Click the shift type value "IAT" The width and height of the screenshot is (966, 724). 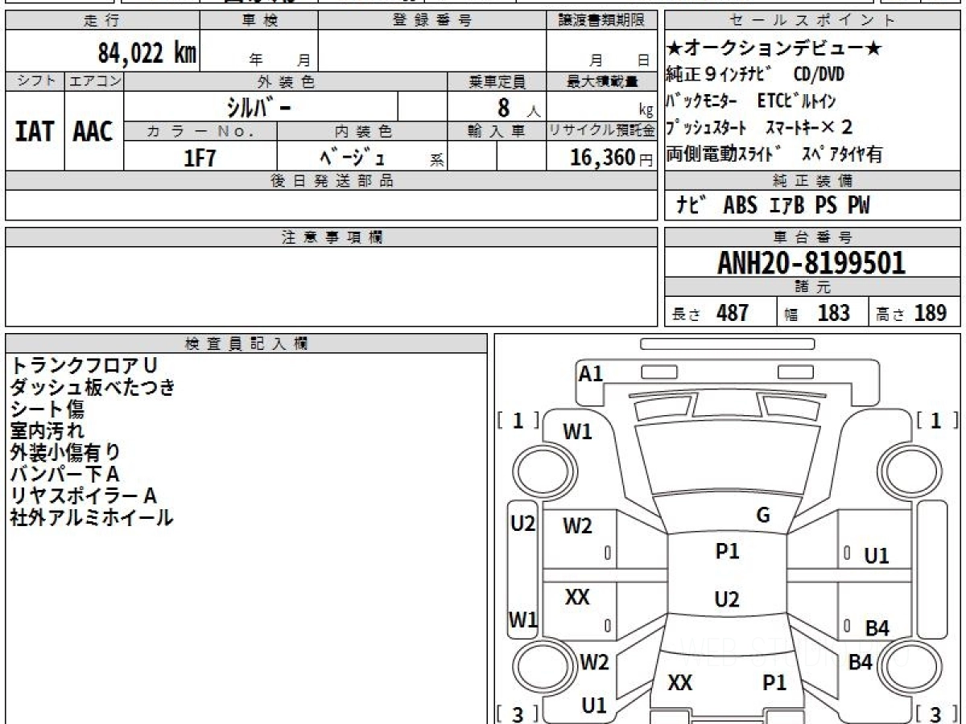click(x=35, y=131)
